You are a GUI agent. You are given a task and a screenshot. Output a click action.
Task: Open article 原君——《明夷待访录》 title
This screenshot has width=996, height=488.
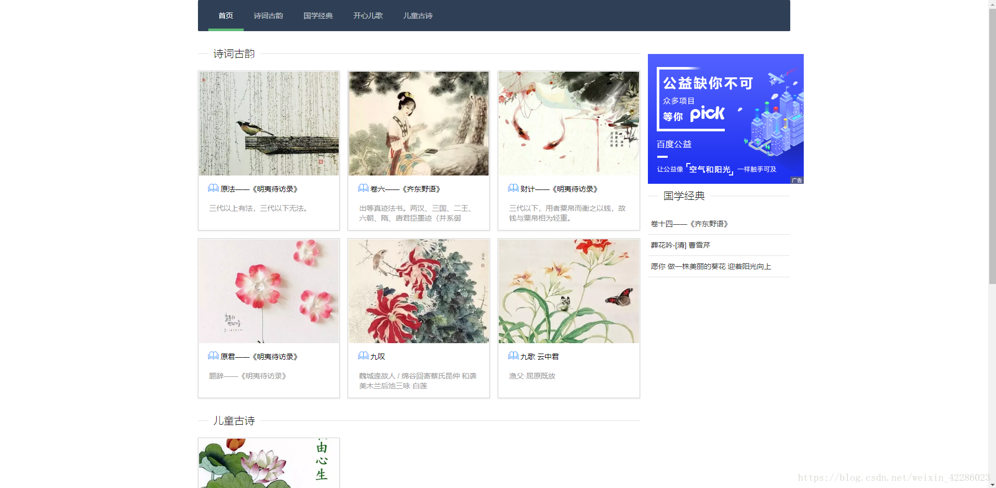coord(259,357)
